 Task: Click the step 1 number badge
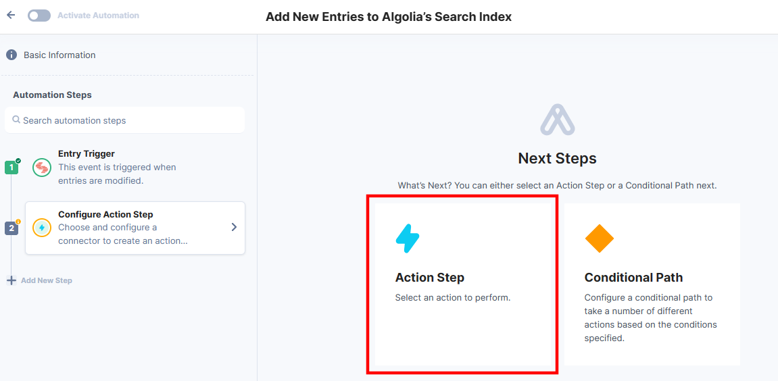pyautogui.click(x=11, y=168)
